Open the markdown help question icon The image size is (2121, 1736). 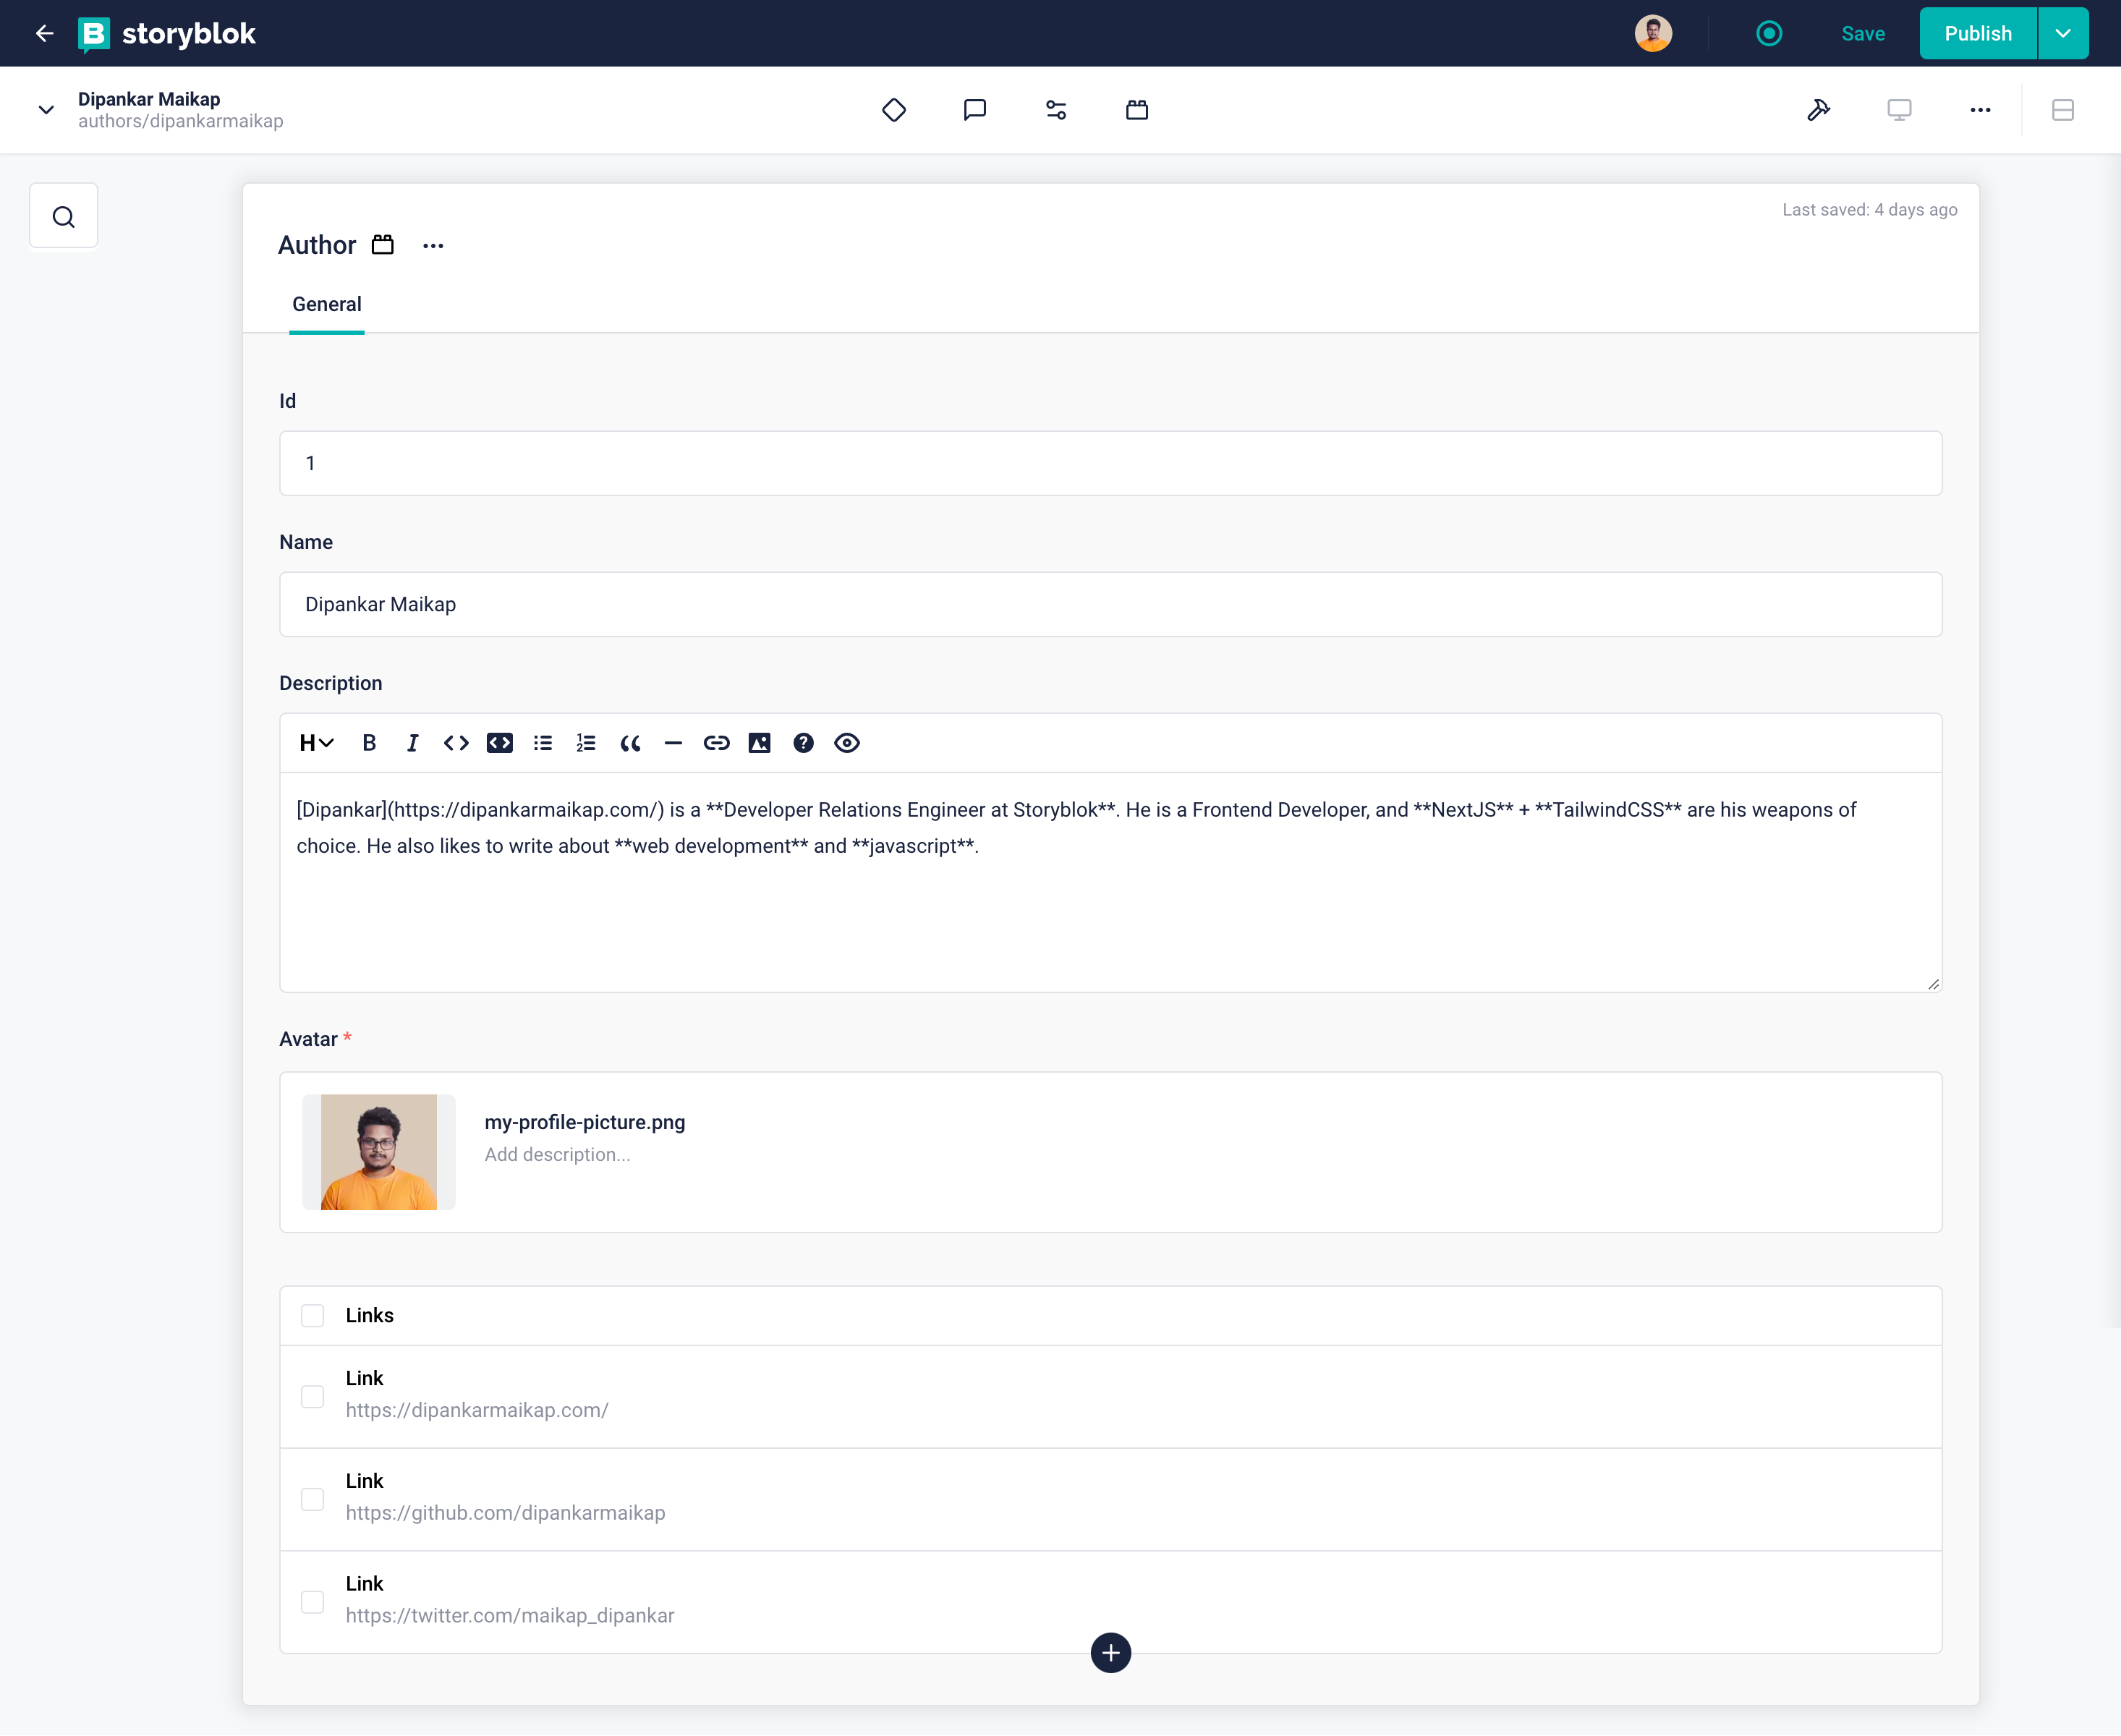click(803, 743)
